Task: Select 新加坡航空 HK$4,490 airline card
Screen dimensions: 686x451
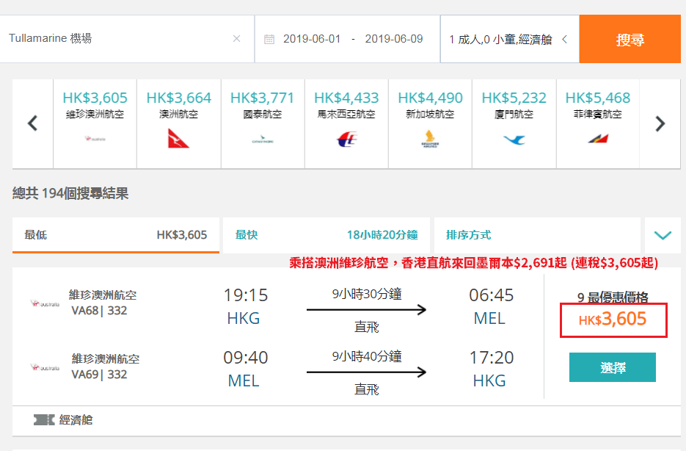Action: tap(430, 124)
